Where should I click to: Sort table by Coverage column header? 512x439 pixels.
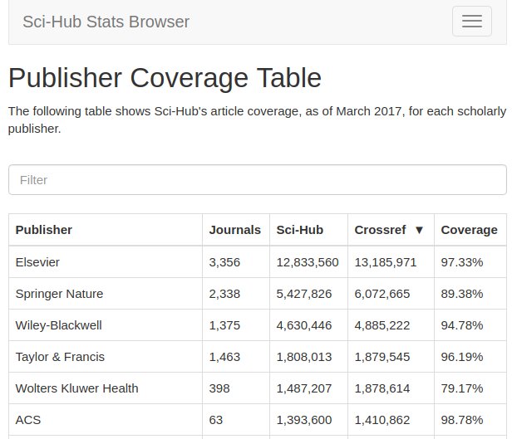470,230
